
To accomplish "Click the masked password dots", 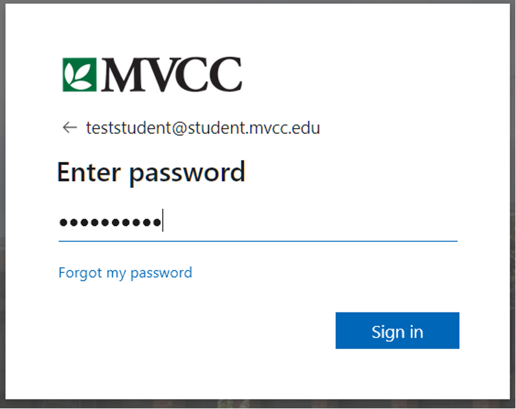I will pyautogui.click(x=110, y=222).
